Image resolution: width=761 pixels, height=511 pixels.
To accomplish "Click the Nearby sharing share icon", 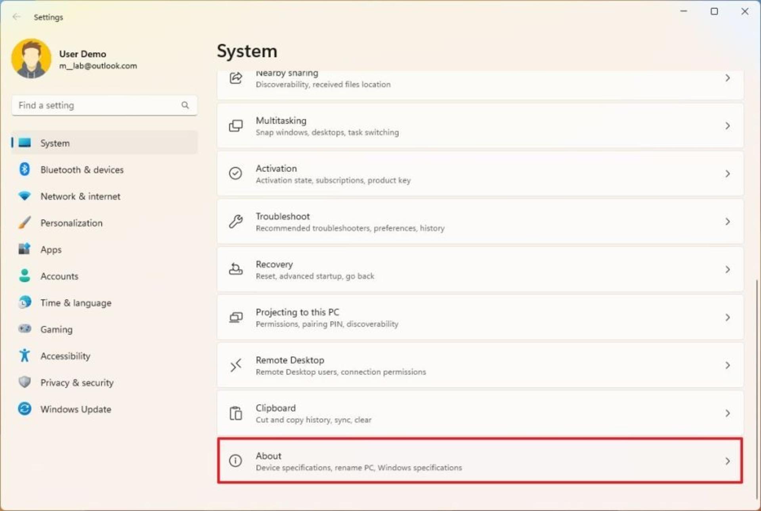I will coord(236,78).
